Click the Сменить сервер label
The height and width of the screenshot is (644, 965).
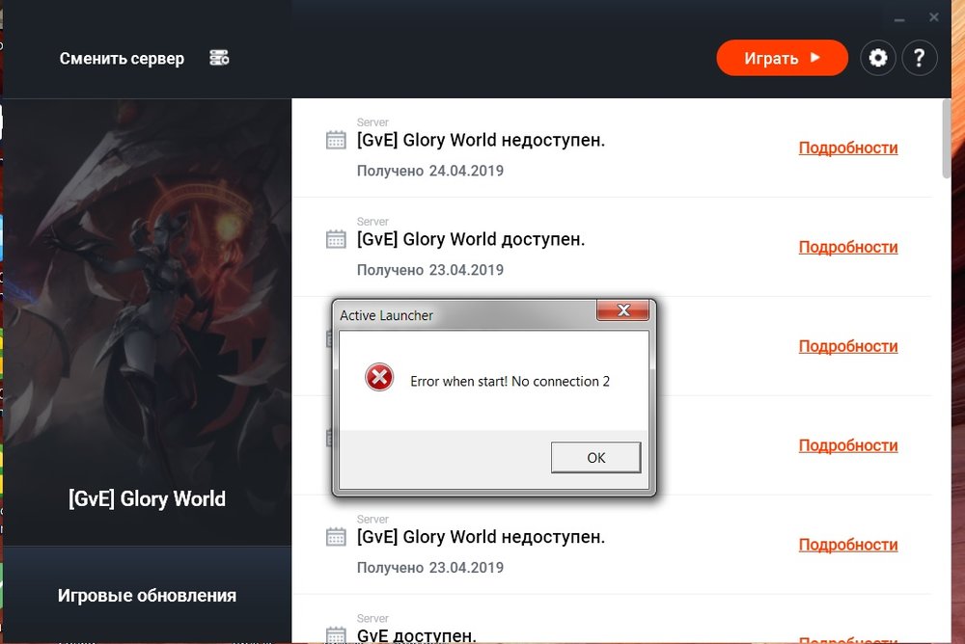point(122,58)
